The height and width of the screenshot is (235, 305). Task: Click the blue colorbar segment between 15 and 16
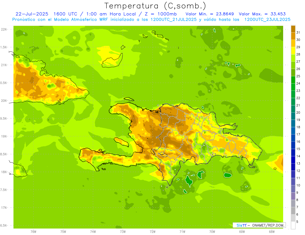(x=293, y=145)
